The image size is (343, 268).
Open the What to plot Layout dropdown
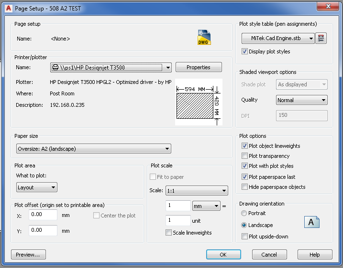click(x=37, y=187)
